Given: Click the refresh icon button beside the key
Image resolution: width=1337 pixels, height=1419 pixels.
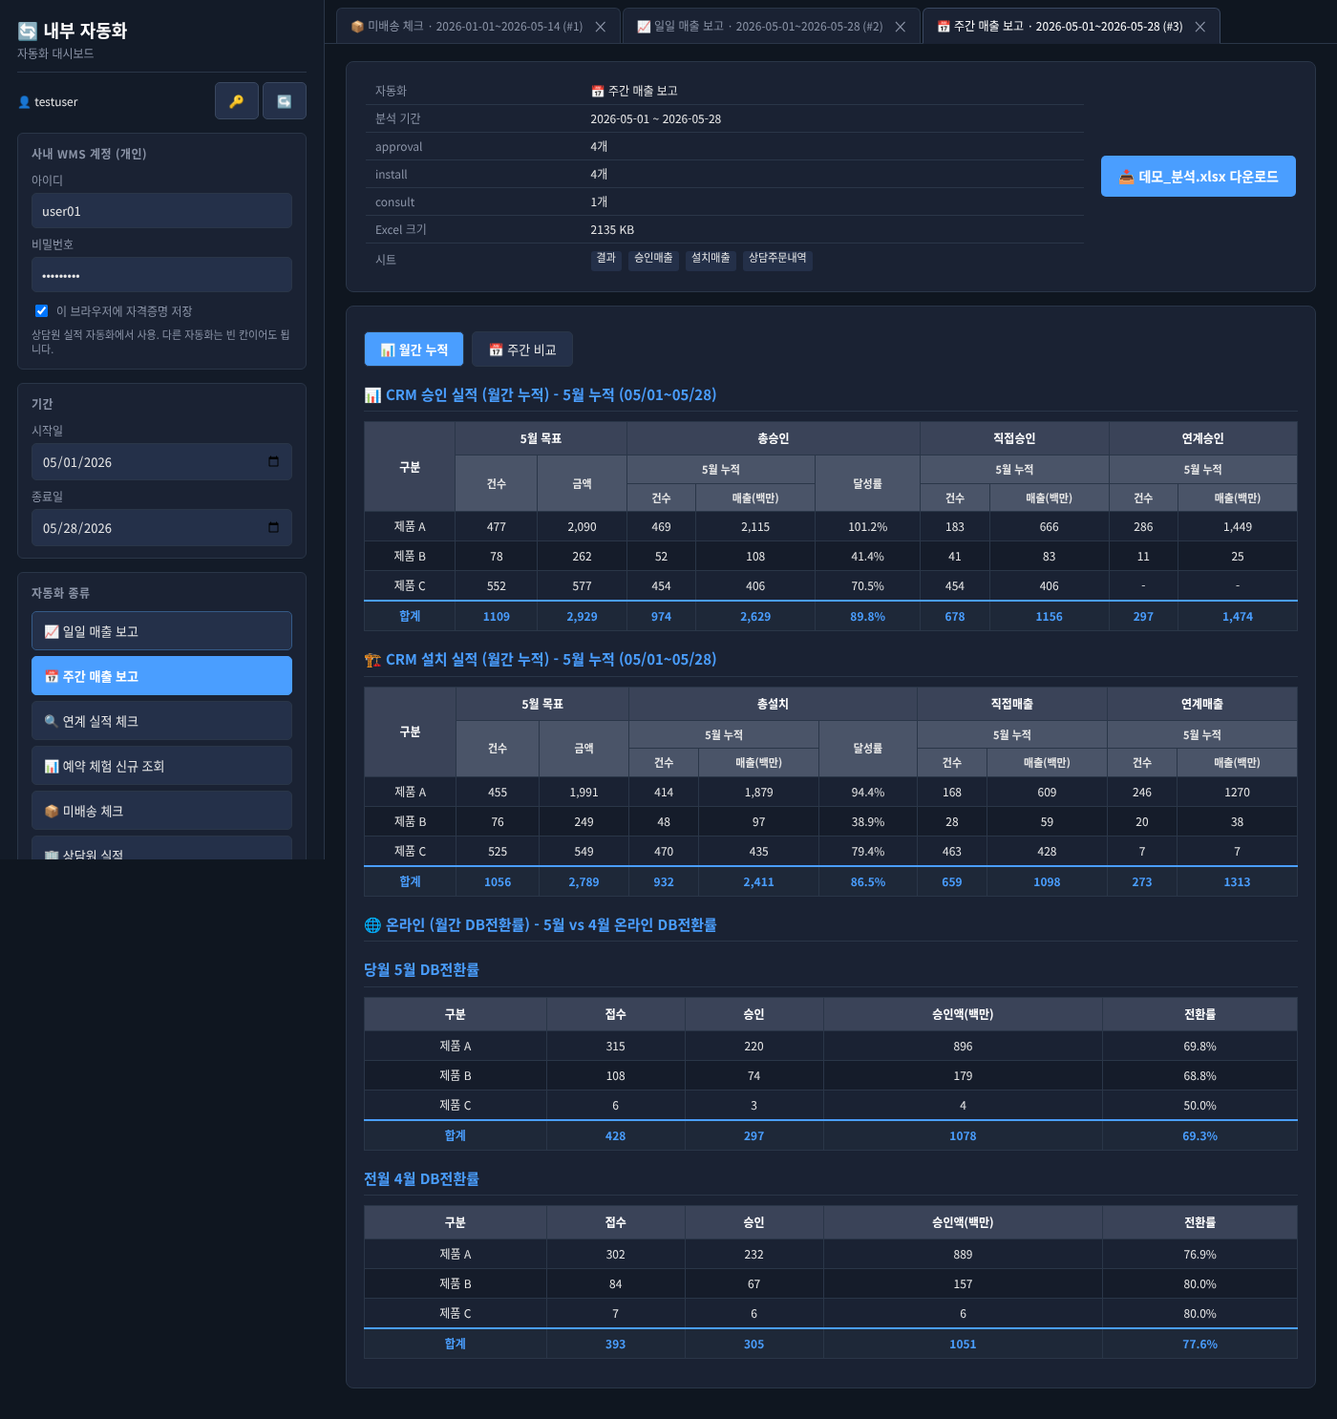Looking at the screenshot, I should coord(285,101).
